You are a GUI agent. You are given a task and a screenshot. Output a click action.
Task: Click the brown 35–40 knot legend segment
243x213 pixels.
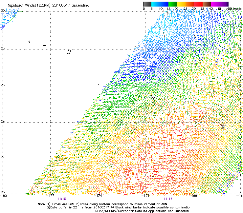click(207, 4)
